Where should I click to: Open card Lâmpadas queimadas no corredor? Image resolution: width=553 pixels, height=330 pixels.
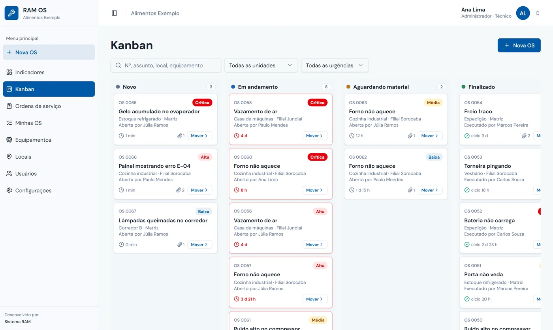pyautogui.click(x=166, y=228)
